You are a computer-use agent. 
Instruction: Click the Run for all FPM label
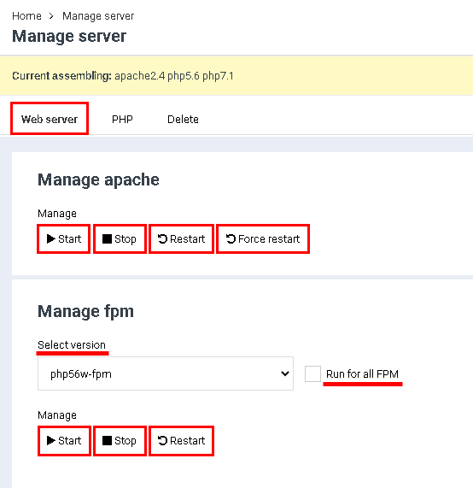point(362,373)
